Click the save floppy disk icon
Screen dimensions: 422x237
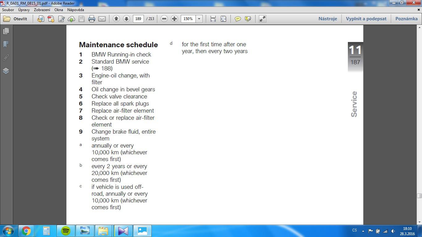82,19
